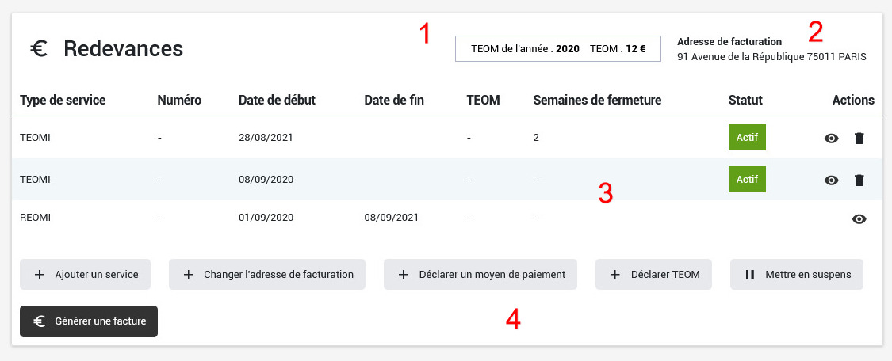The height and width of the screenshot is (361, 892).
Task: Open Changer l'adresse de facturation
Action: point(266,275)
